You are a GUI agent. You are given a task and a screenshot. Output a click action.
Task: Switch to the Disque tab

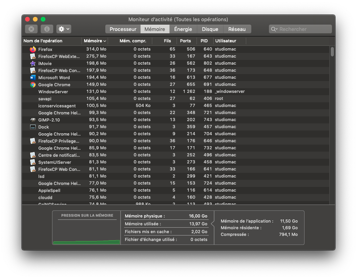210,29
